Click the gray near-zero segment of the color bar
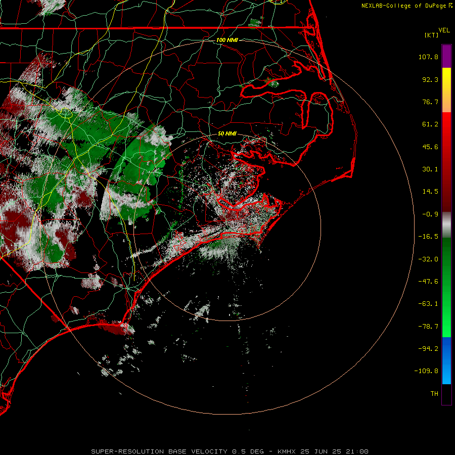 click(446, 225)
